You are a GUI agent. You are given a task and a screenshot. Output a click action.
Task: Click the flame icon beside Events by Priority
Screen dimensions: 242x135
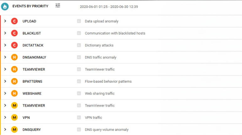(x=5, y=6)
